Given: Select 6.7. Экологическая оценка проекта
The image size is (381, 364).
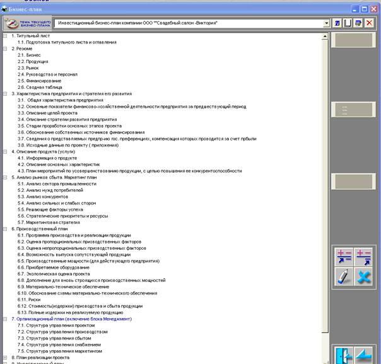Looking at the screenshot, I should coord(54,274).
